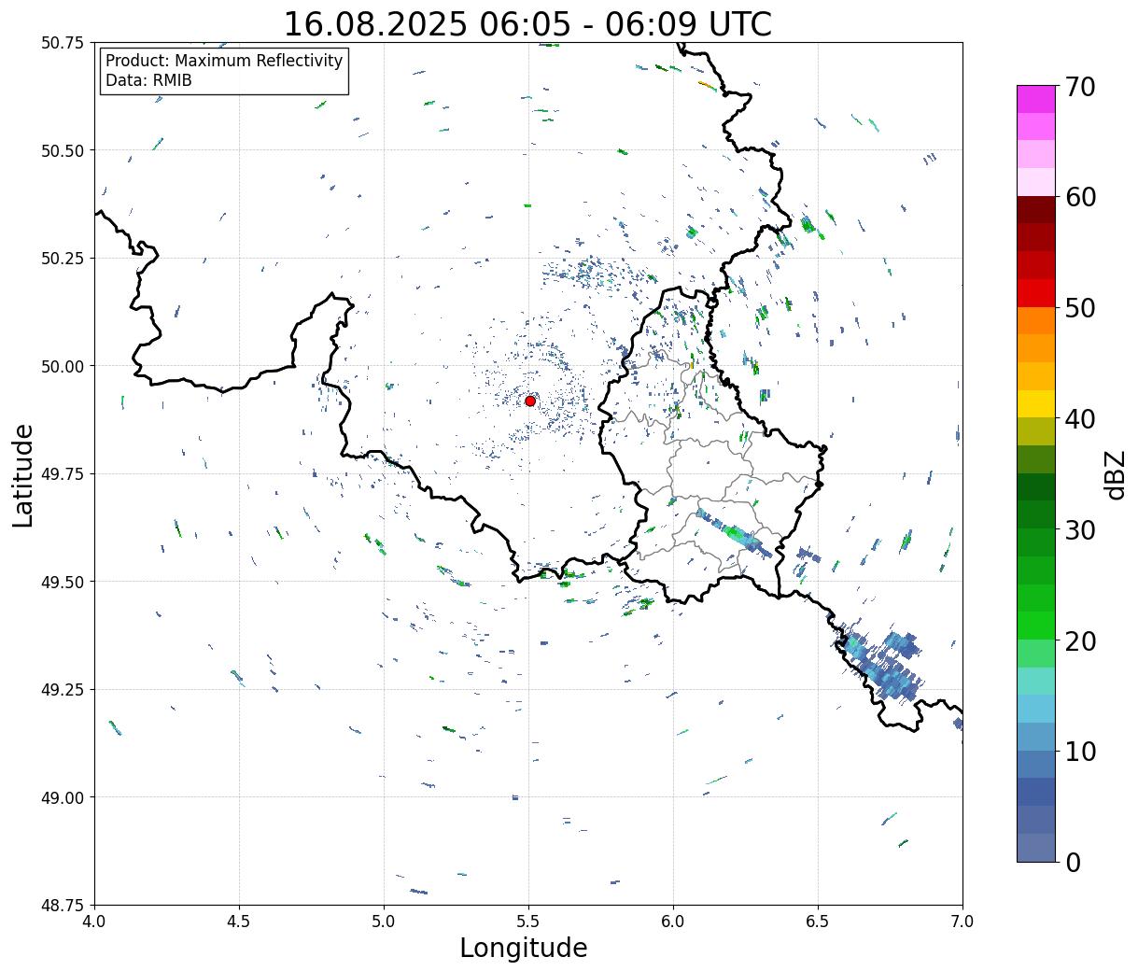Pick the dark maroon colorbar segment below 60
This screenshot has width=1138, height=971.
pos(1036,209)
